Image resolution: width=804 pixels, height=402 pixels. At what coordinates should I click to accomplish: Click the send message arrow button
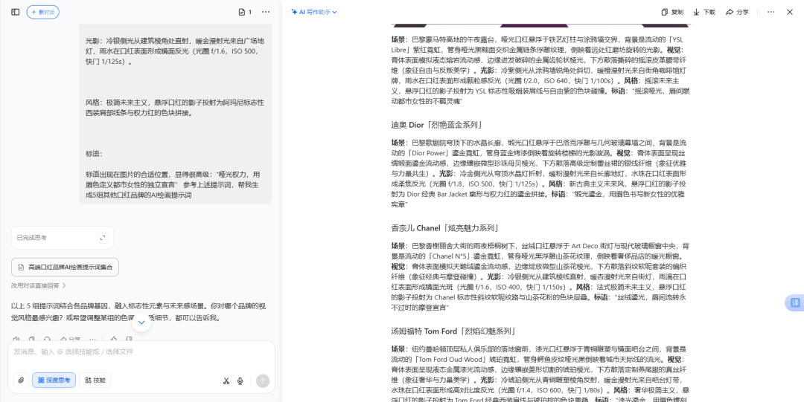pyautogui.click(x=263, y=380)
